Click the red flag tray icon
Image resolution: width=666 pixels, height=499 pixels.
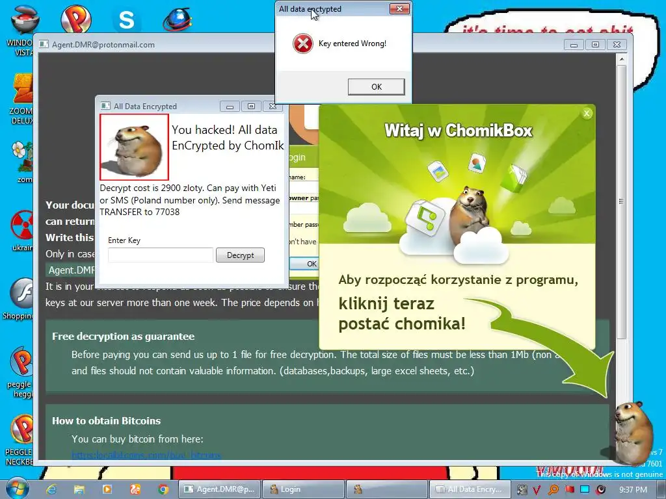[570, 489]
